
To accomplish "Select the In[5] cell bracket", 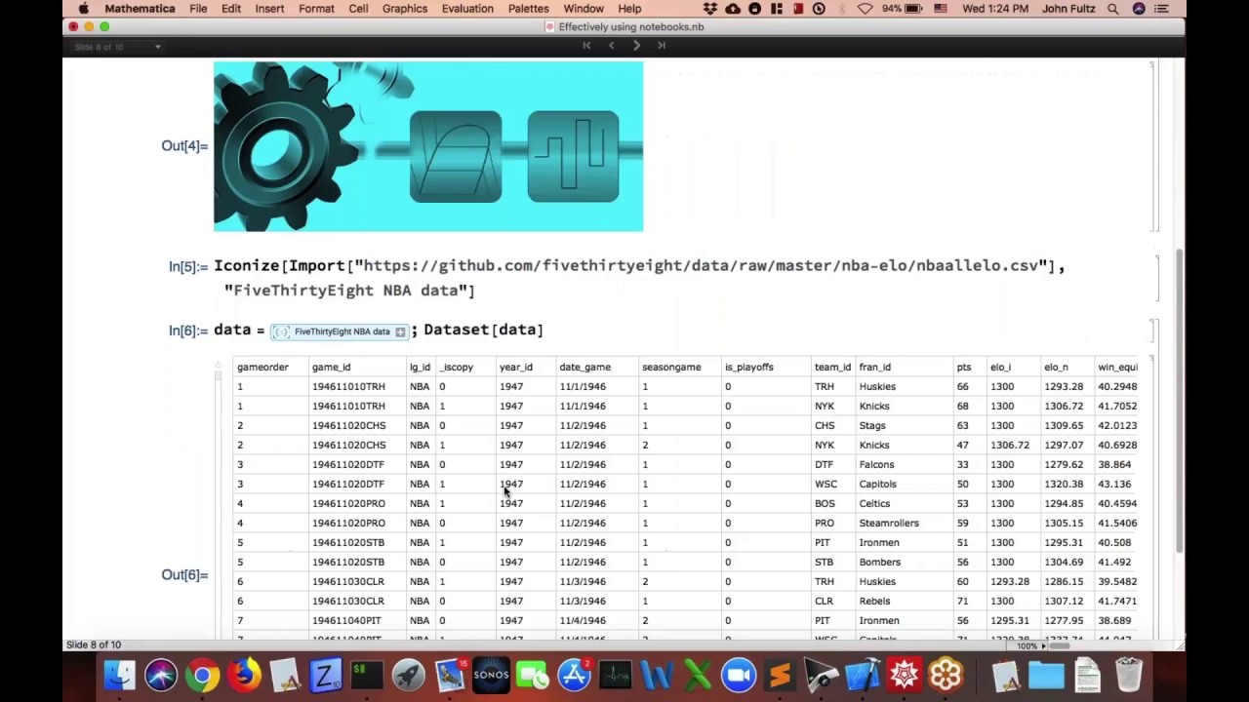I will [1155, 278].
